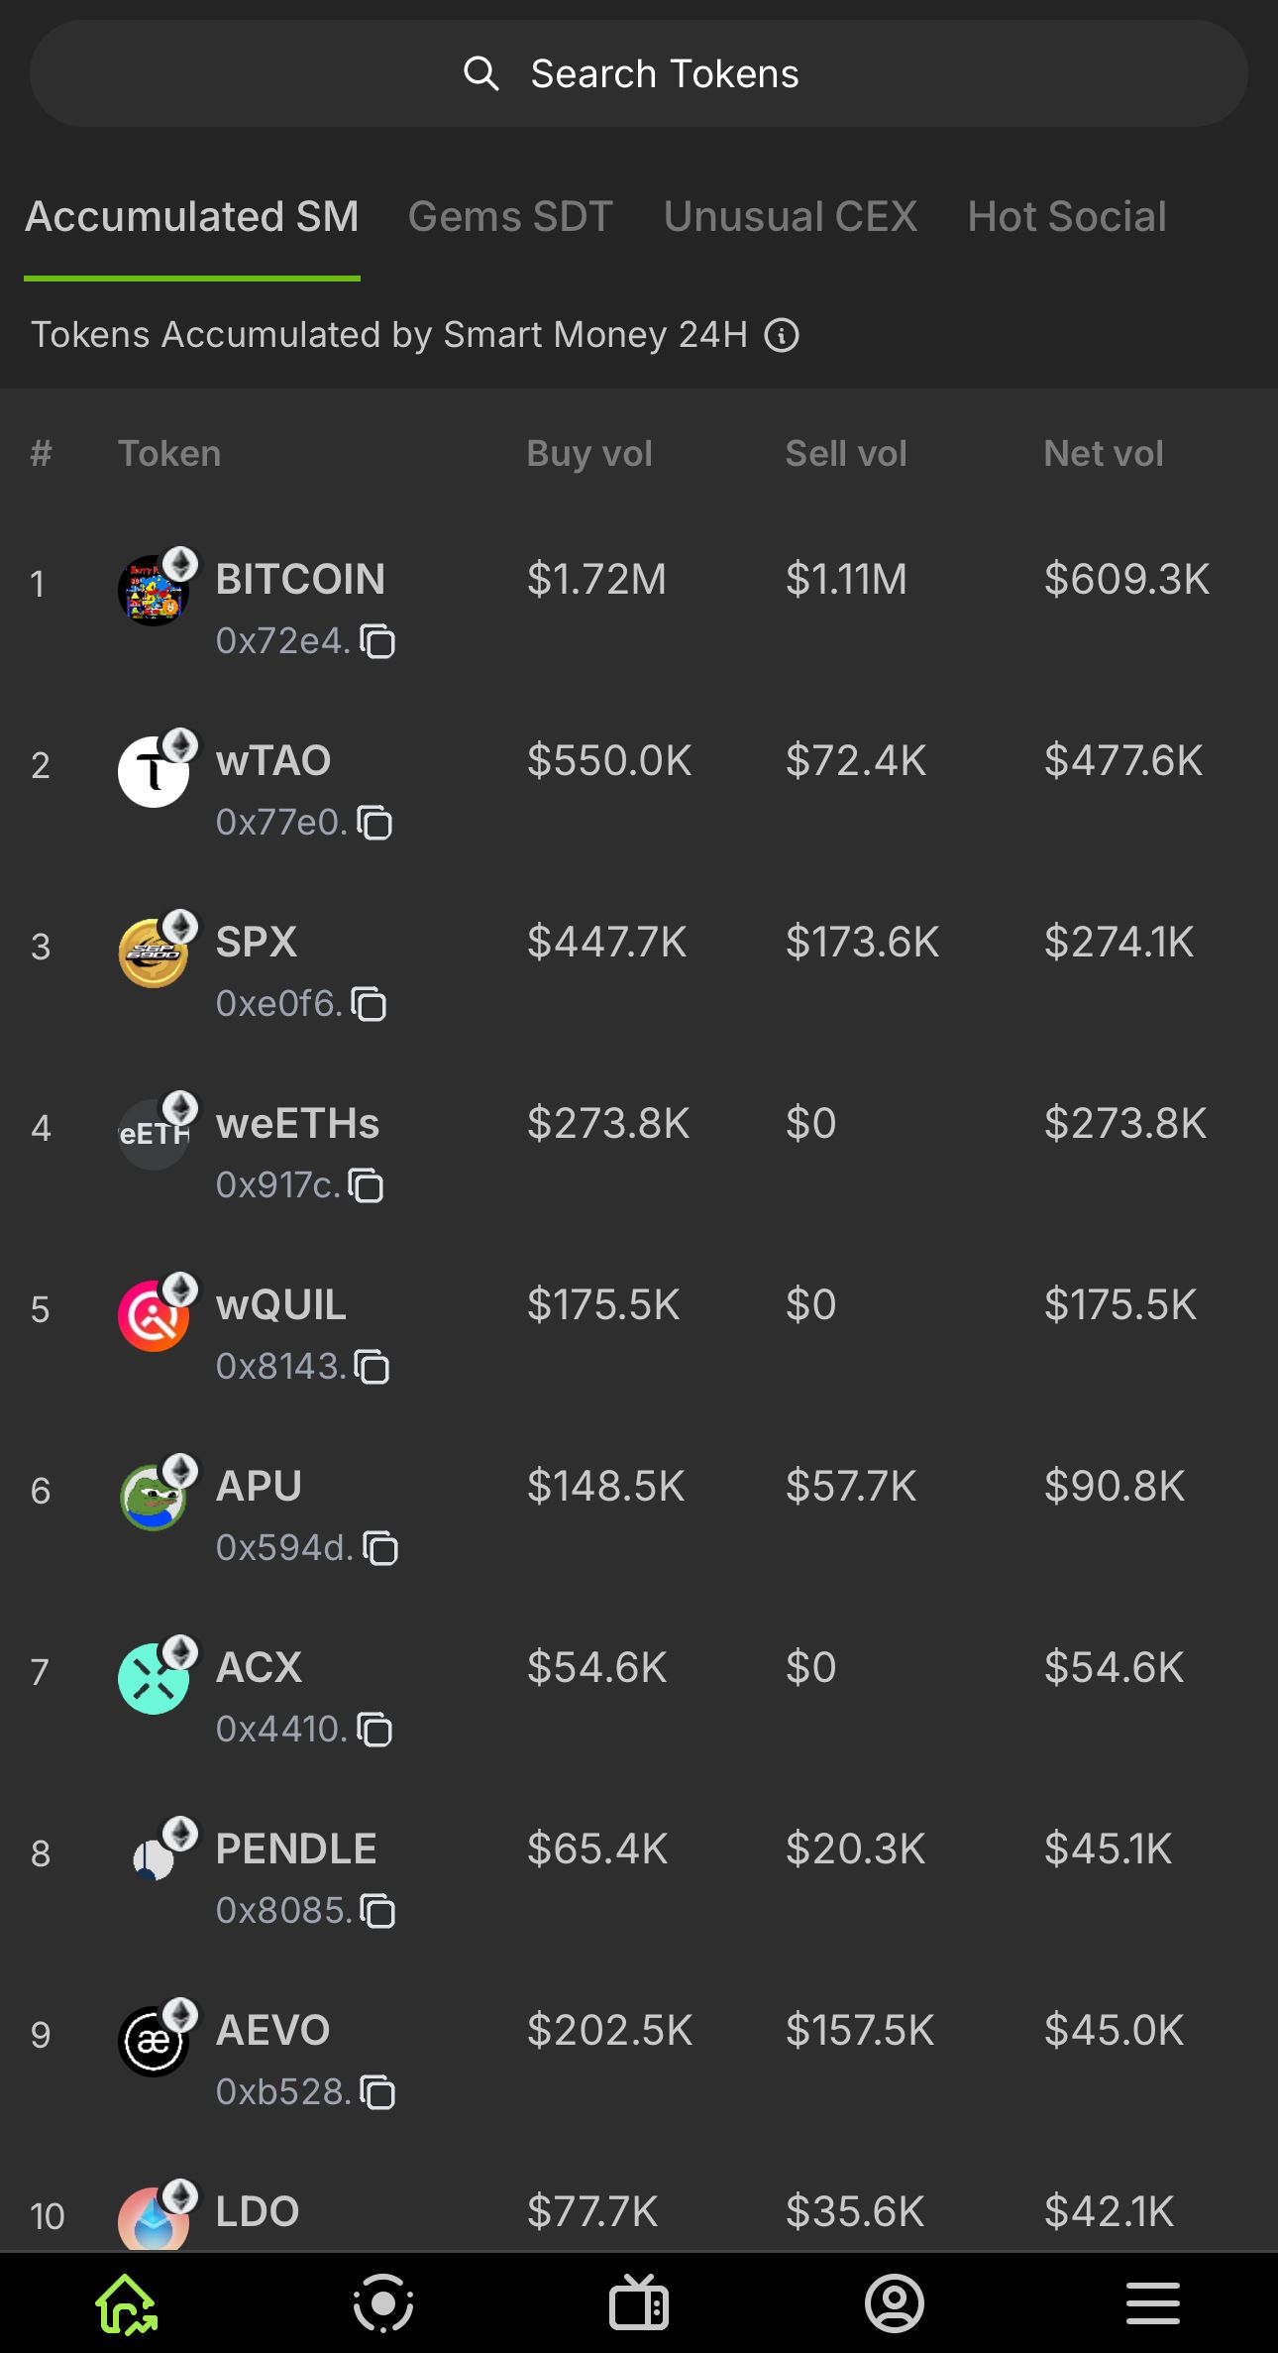Open the Hot Social tab
The image size is (1278, 2353).
[x=1067, y=217]
